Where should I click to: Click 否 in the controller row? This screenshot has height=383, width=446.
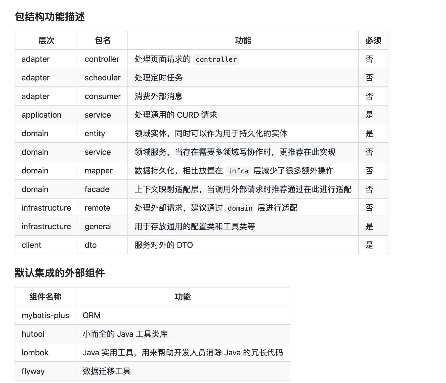(369, 59)
